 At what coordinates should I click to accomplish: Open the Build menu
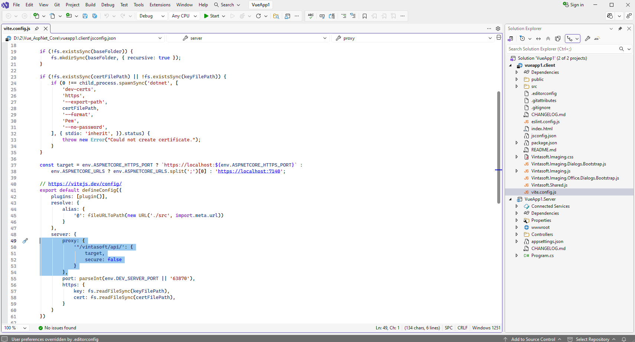click(x=90, y=5)
